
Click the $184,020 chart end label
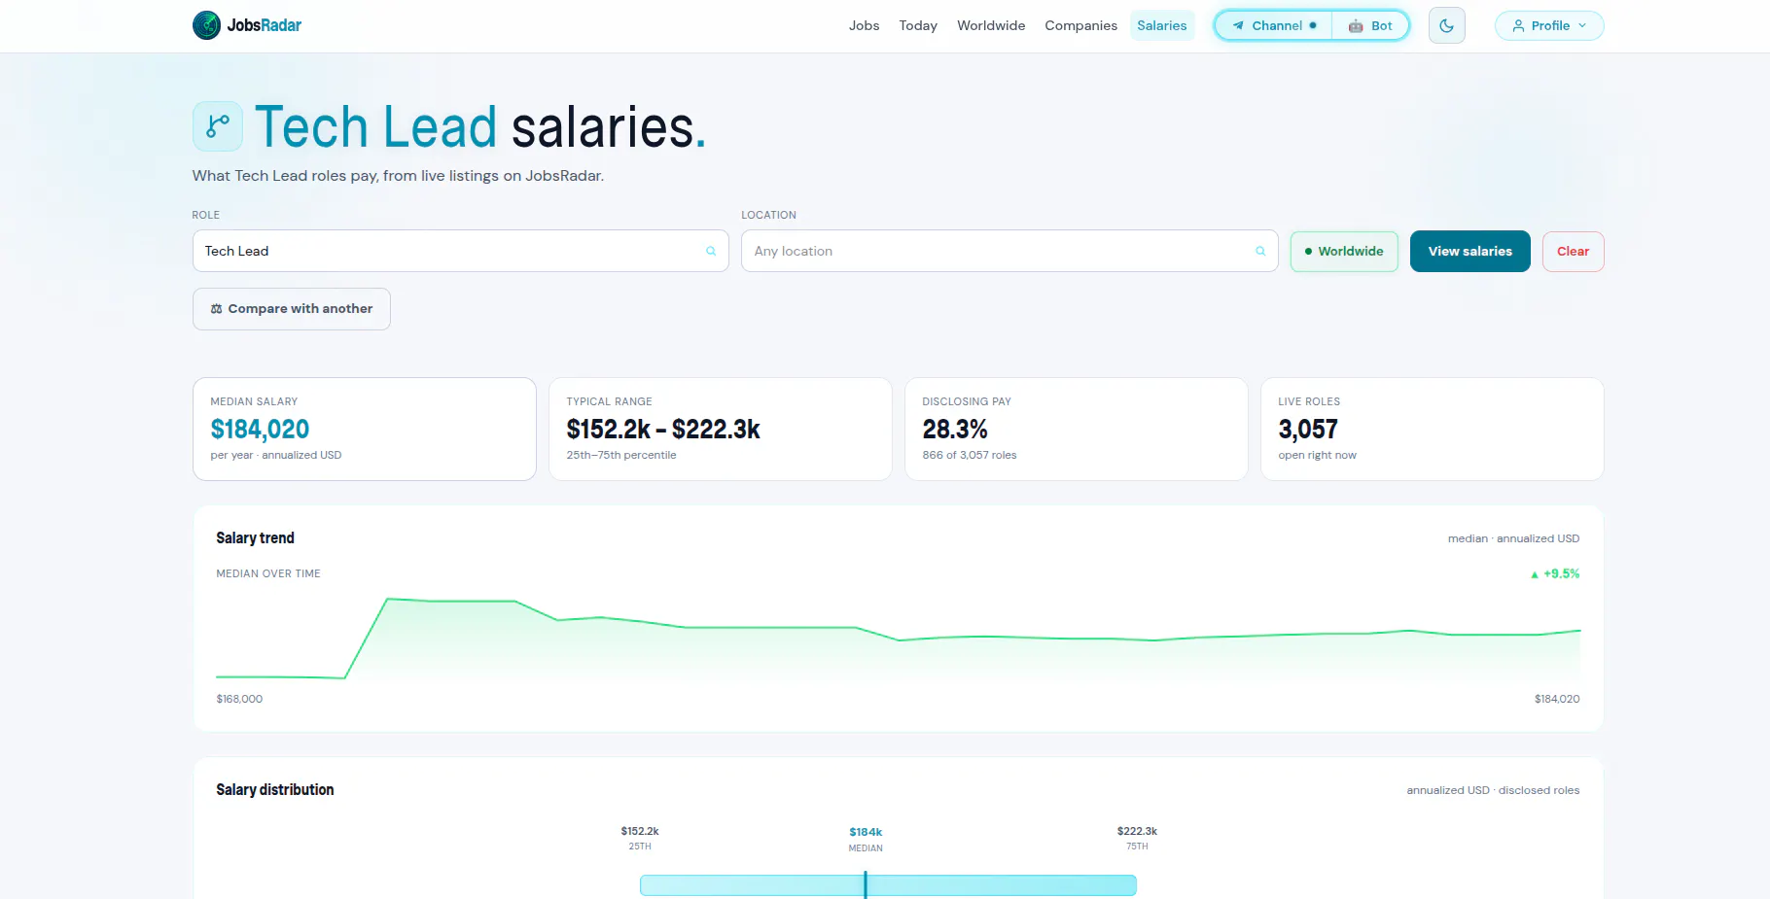pos(1557,699)
